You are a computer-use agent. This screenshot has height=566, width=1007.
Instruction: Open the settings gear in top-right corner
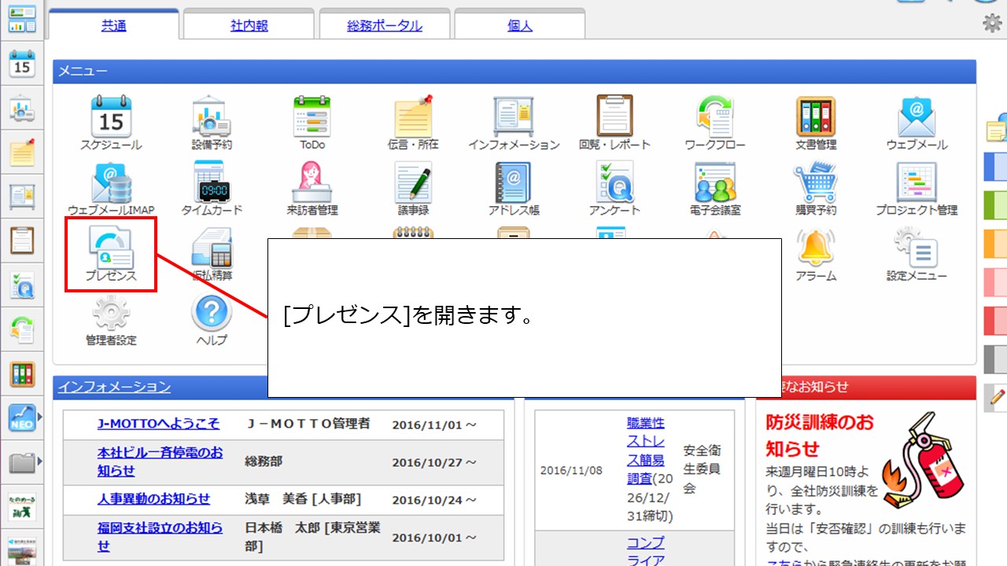993,24
